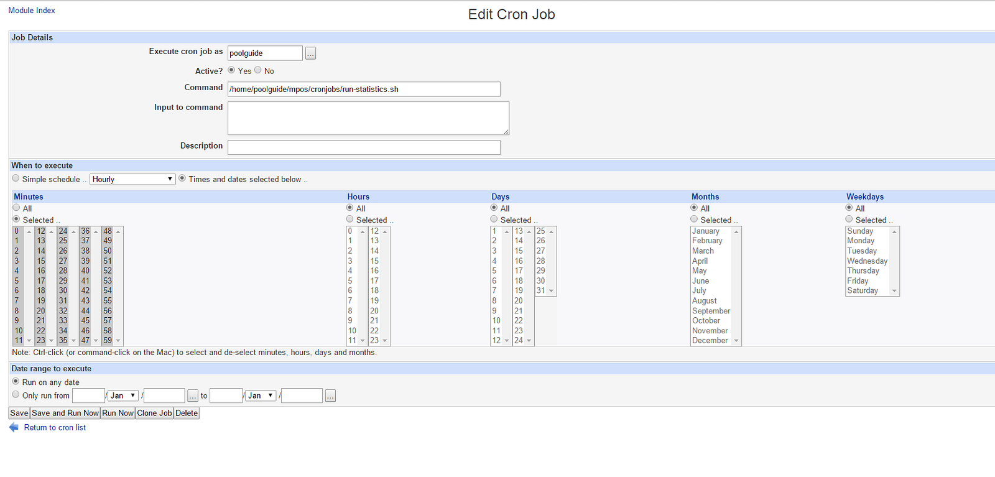Select hour 18 in the Hours list
Screen dimensions: 995x477
pos(374,291)
